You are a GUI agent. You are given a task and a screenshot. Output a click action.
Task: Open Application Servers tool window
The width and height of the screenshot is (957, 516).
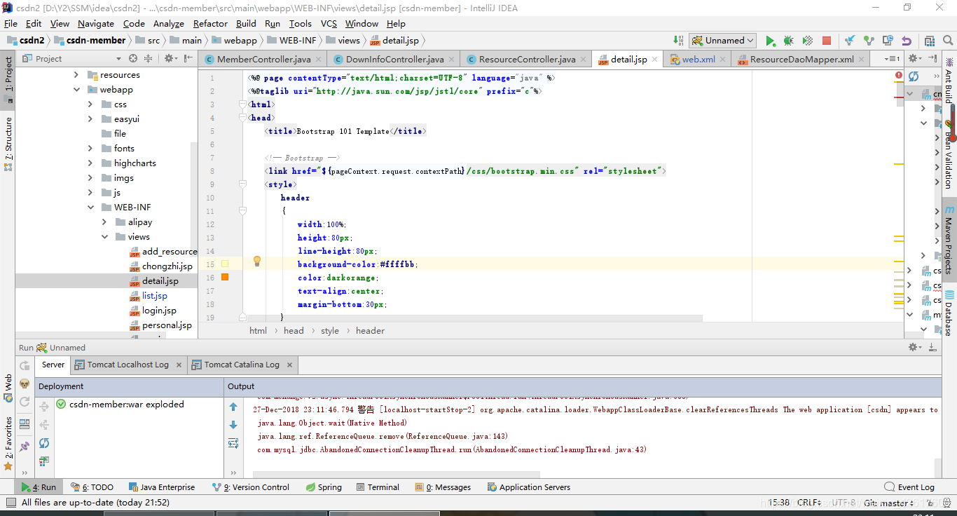click(x=529, y=487)
